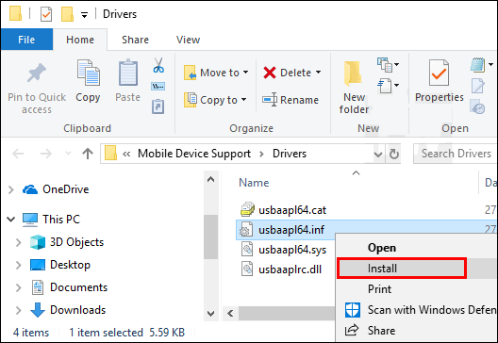Click the Rename button

[290, 100]
